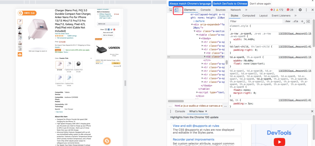This screenshot has height=146, width=315.
Task: Share product via email icon
Action: (x=106, y=29)
